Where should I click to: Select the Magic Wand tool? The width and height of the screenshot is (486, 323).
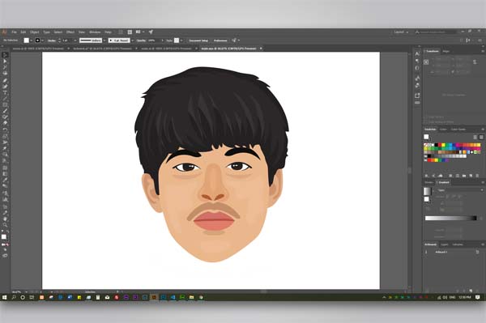point(5,67)
